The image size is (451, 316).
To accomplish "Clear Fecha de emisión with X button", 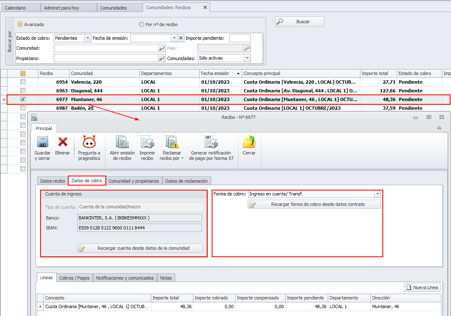I will click(181, 38).
